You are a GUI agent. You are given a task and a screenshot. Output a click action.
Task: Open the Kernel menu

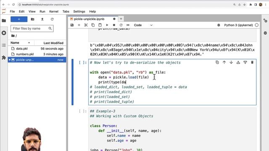click(54, 11)
